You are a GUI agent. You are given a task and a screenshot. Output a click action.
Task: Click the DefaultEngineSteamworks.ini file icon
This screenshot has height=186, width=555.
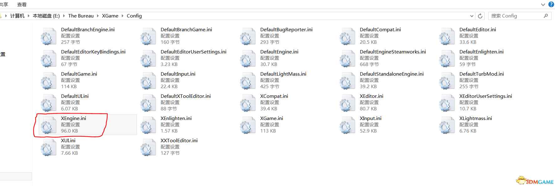pyautogui.click(x=347, y=58)
